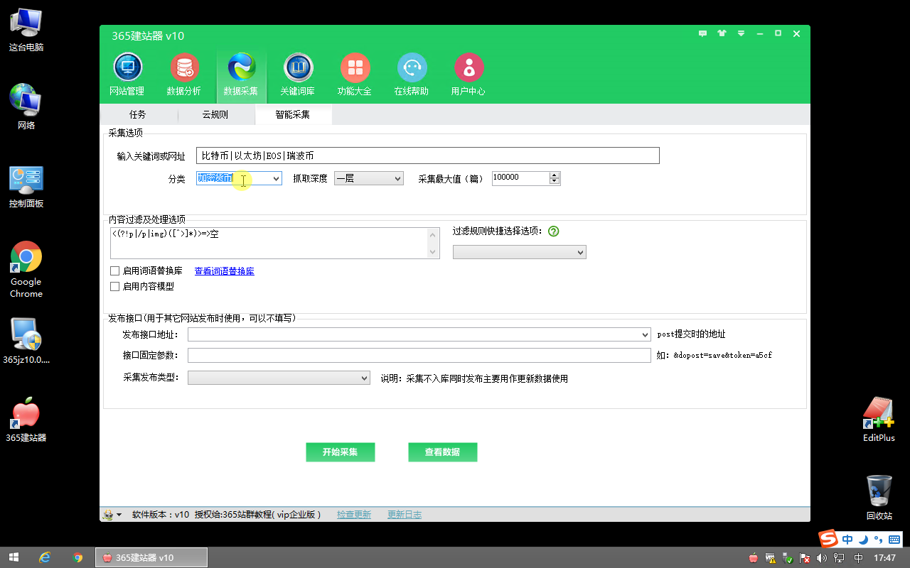This screenshot has height=568, width=910.
Task: Click the volume speaker tray icon
Action: (823, 558)
